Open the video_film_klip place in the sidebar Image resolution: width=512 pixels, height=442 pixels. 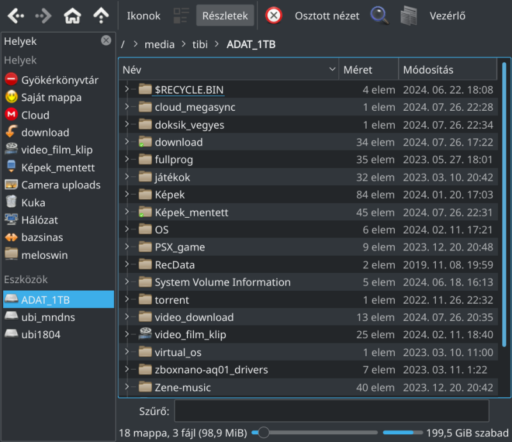pyautogui.click(x=59, y=150)
